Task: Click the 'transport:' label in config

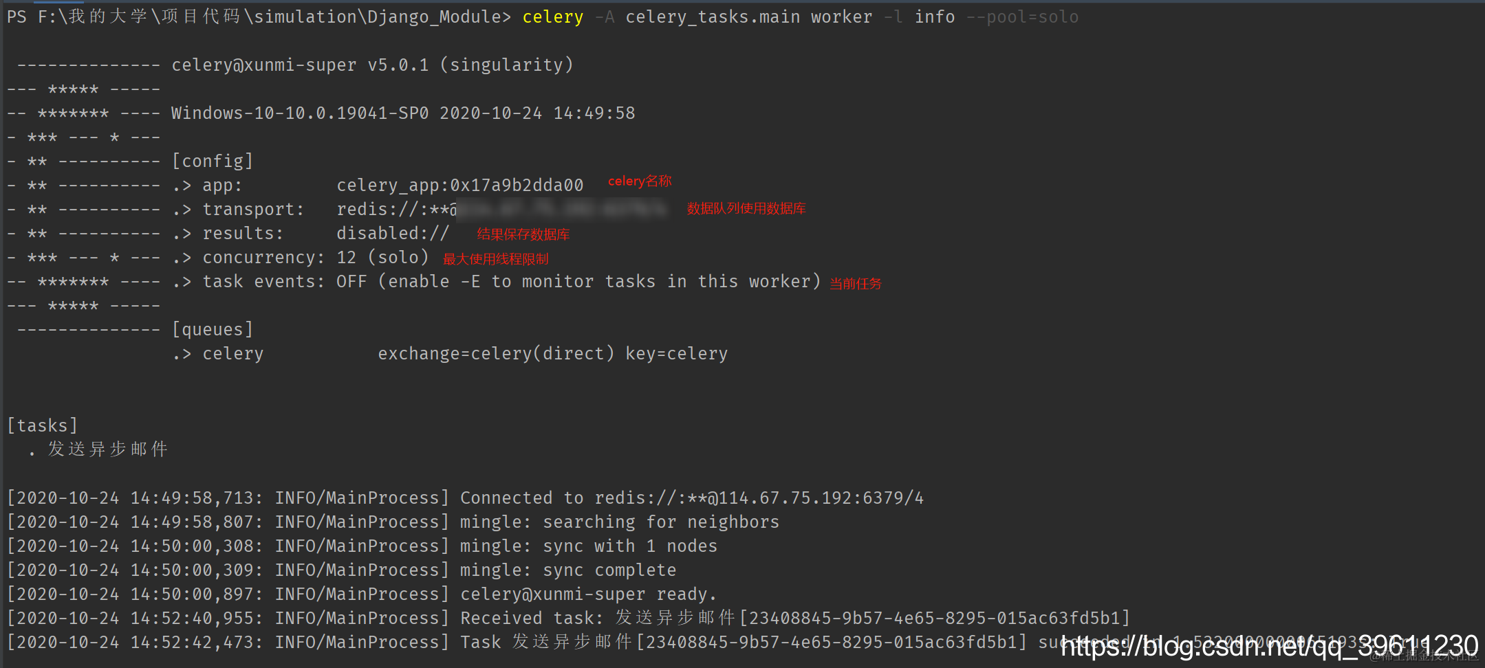Action: [x=253, y=210]
